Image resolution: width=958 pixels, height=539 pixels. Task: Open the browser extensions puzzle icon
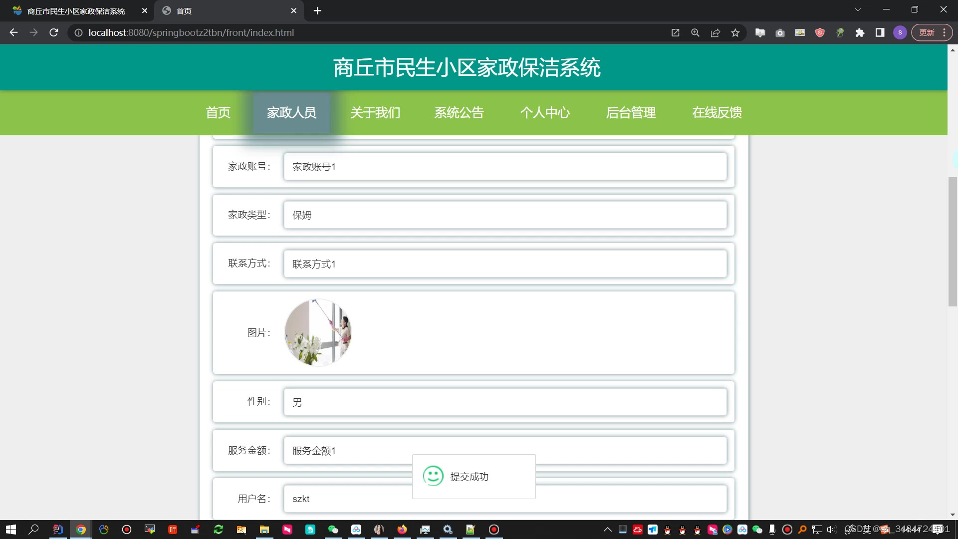coord(860,33)
